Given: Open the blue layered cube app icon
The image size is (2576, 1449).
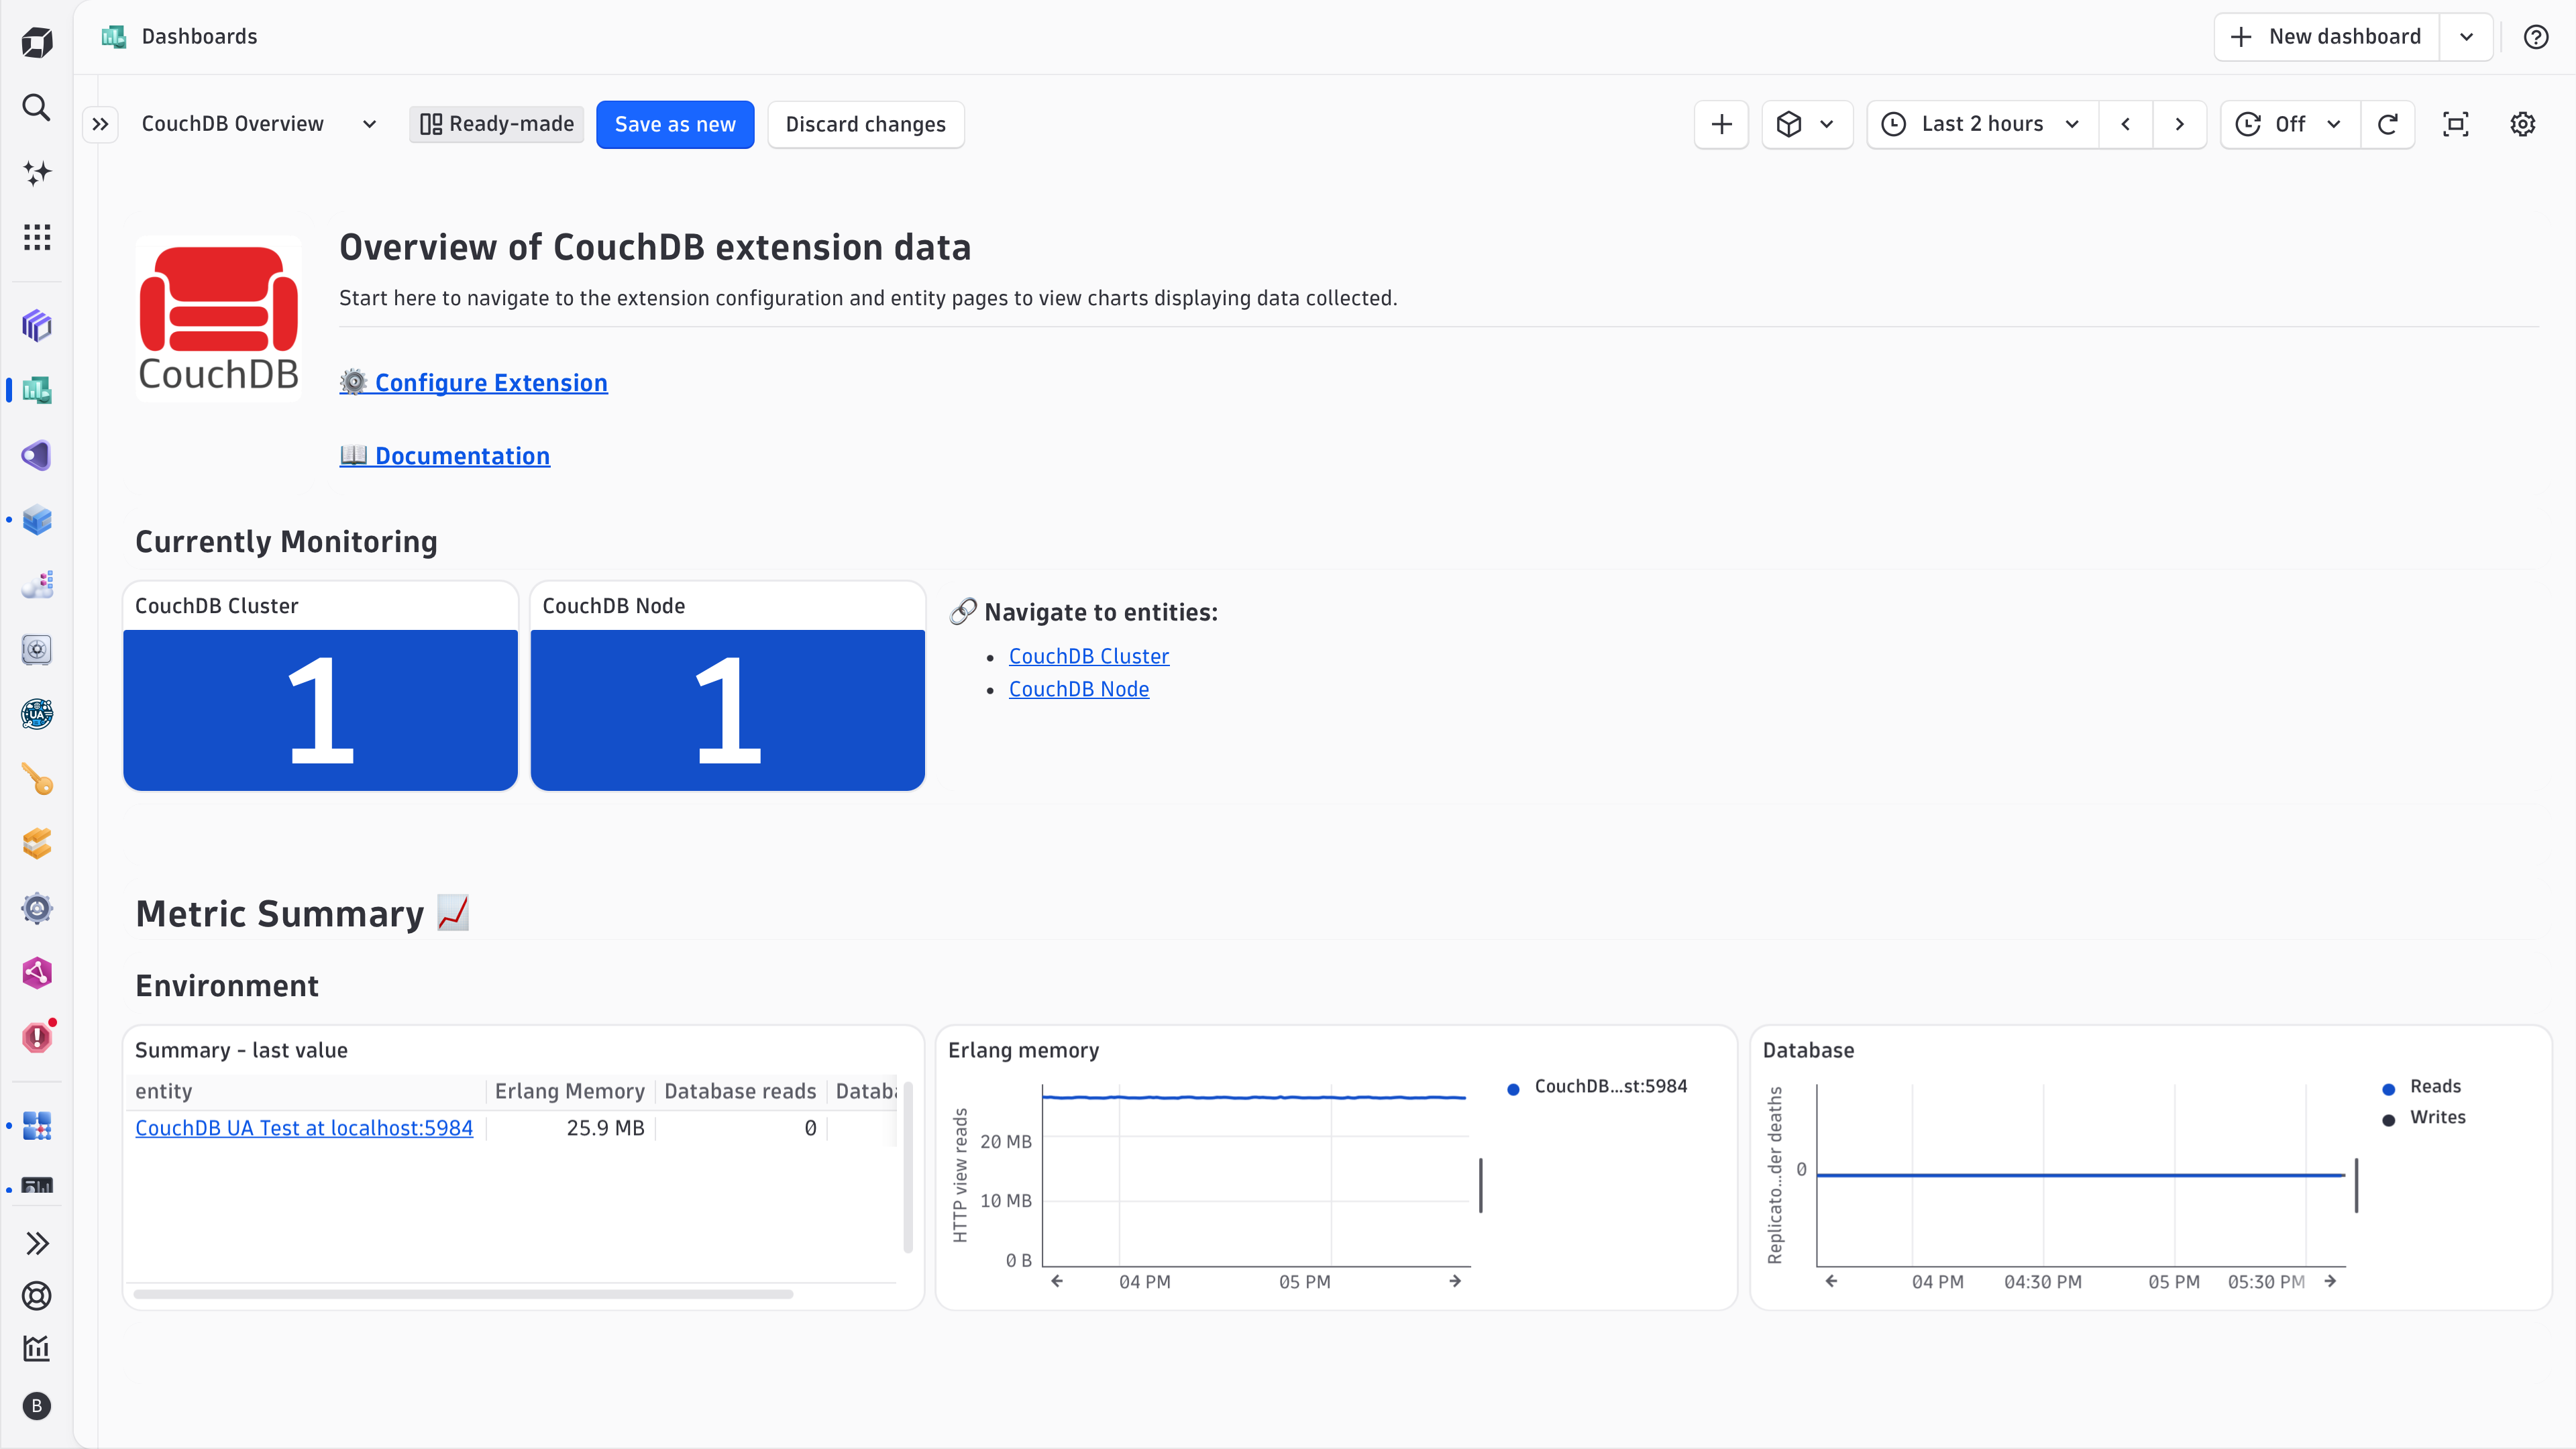Looking at the screenshot, I should [x=37, y=520].
